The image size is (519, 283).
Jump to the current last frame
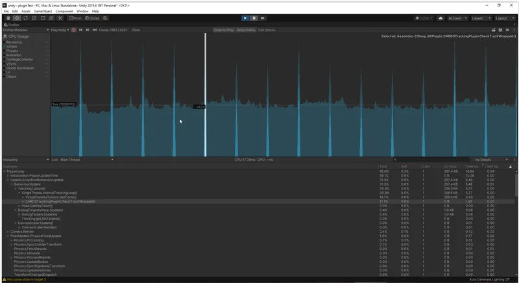point(94,30)
